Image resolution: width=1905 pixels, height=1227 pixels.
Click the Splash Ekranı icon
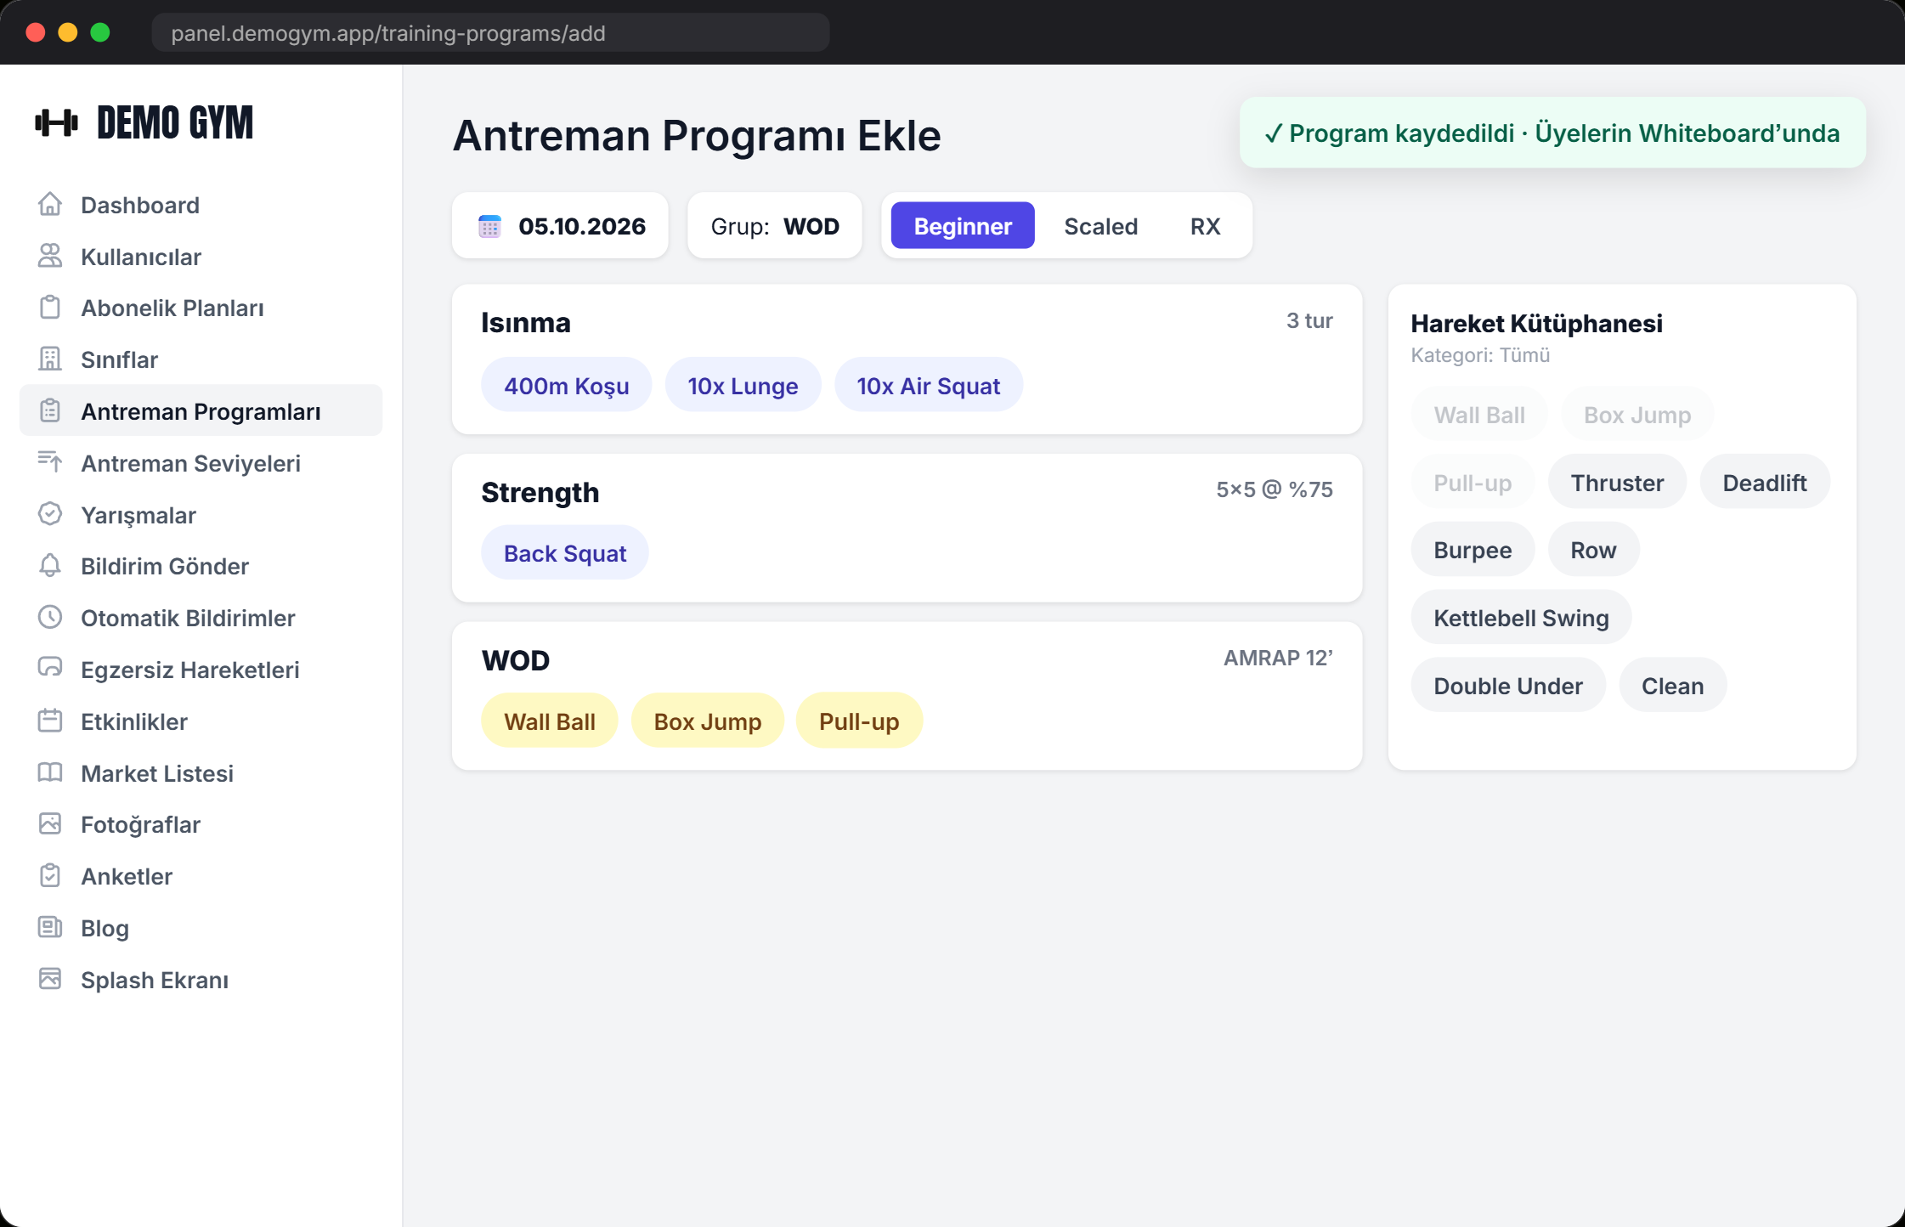50,979
